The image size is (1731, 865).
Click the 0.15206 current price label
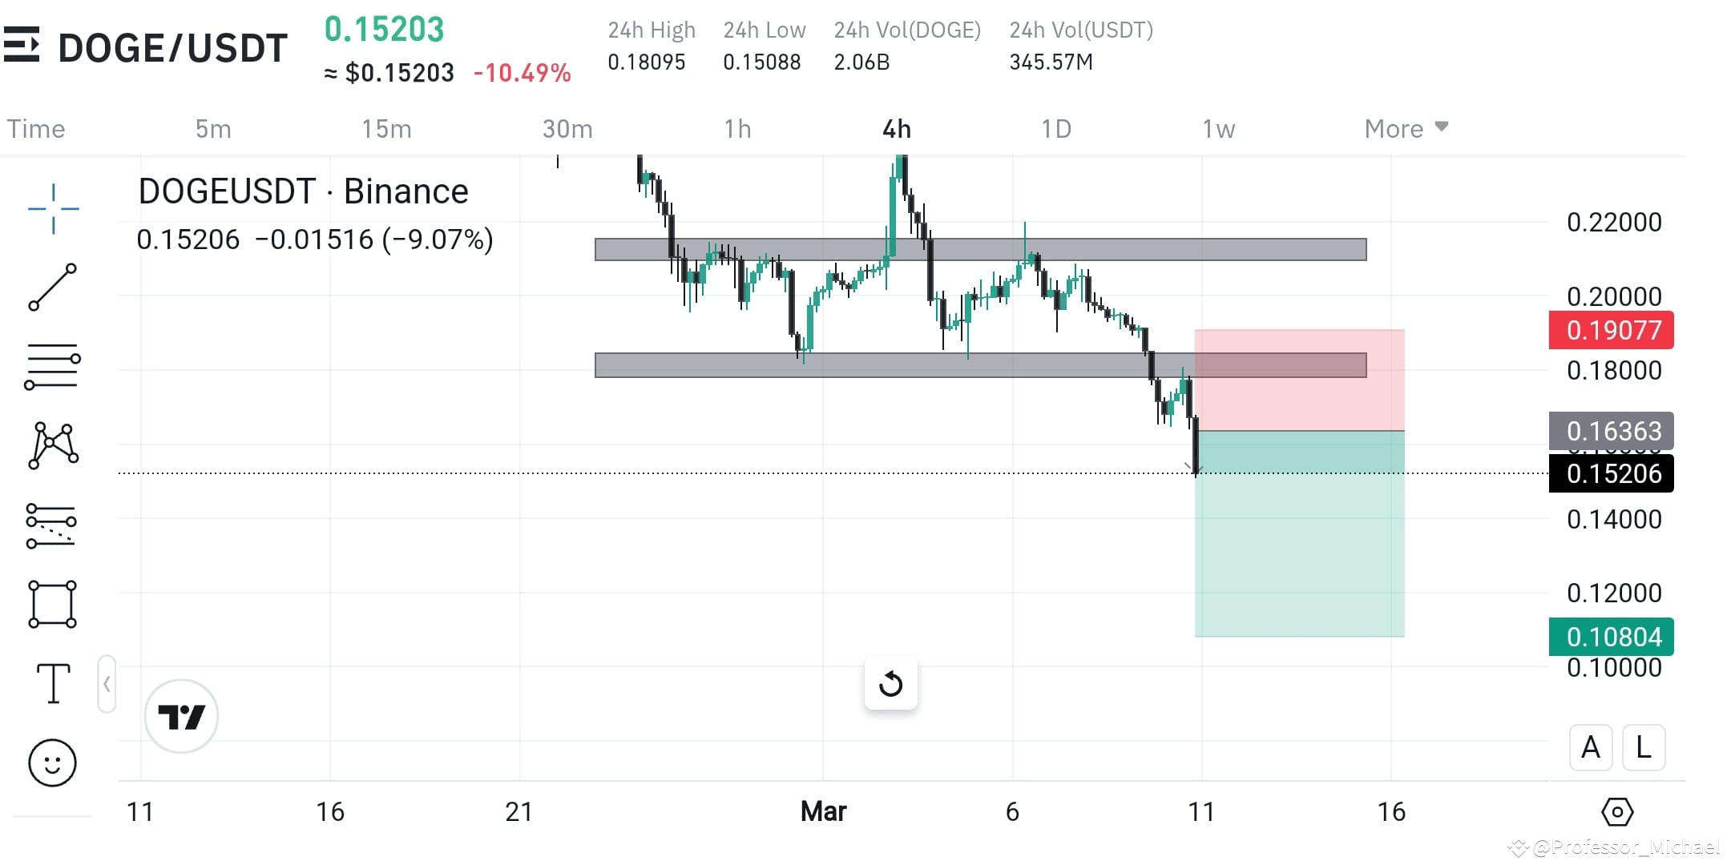tap(1611, 473)
